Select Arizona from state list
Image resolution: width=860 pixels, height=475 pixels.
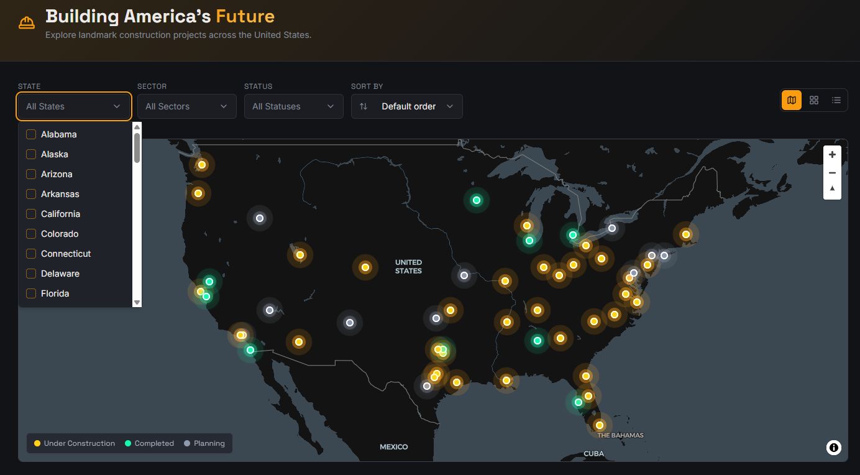pyautogui.click(x=57, y=174)
